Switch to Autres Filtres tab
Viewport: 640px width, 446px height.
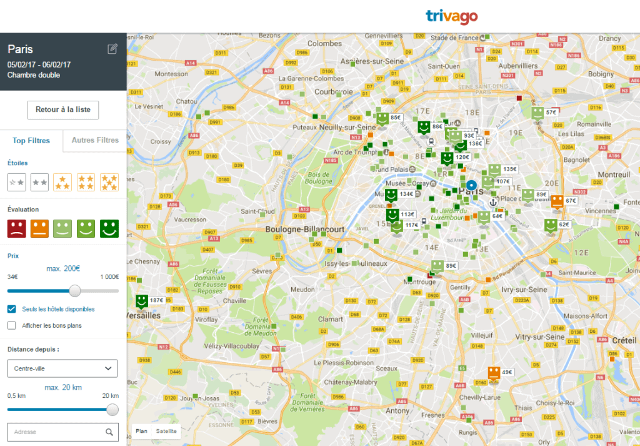(95, 140)
